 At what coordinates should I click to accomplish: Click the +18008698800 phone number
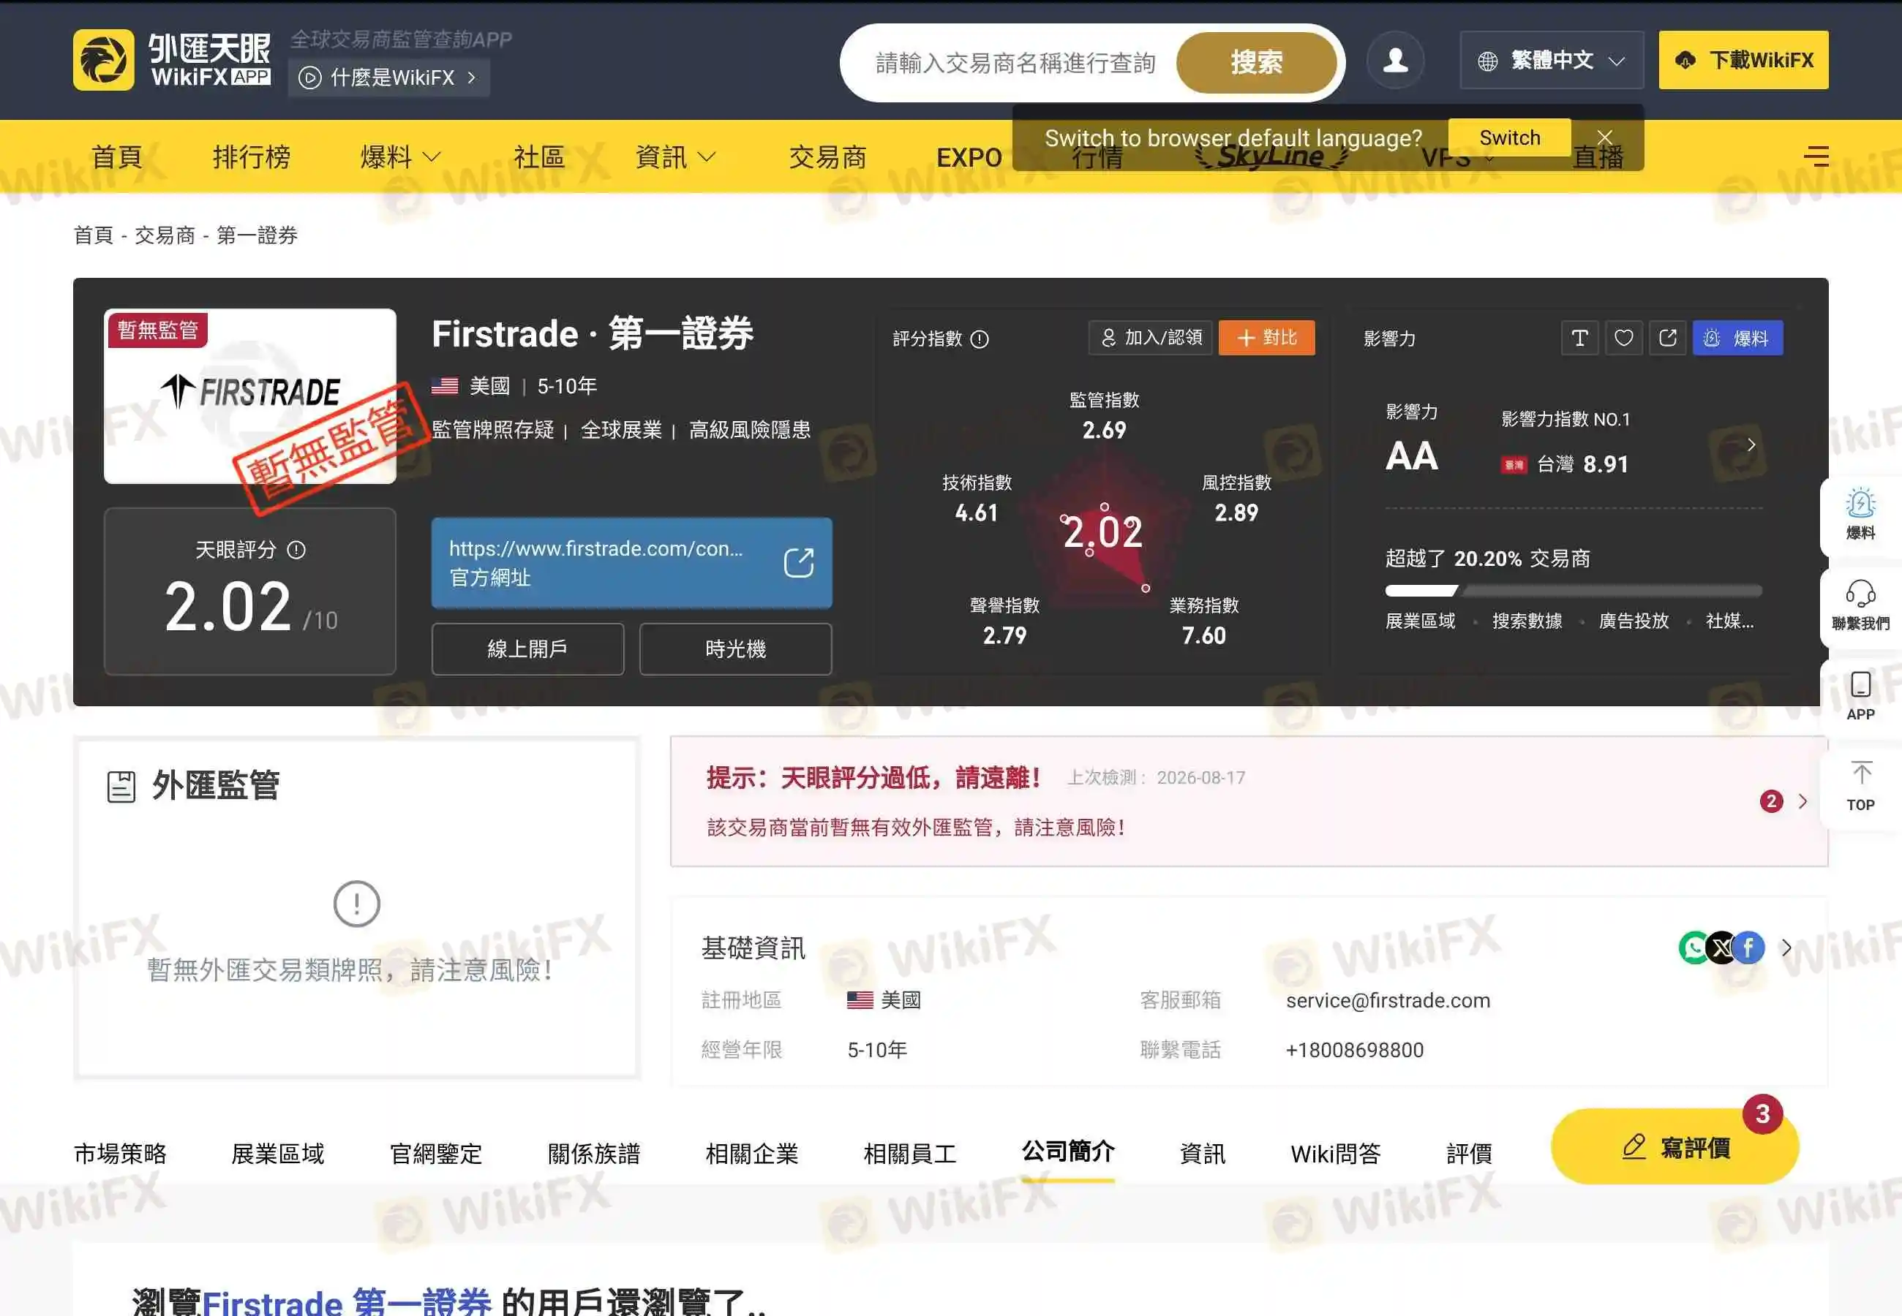[x=1354, y=1050]
